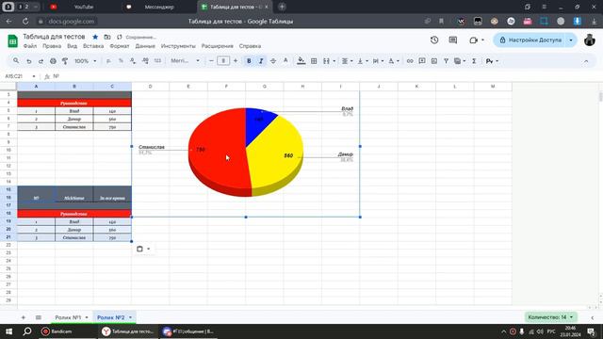Start a Meet call camera icon
Screen dimensions: 603x339
point(473,40)
